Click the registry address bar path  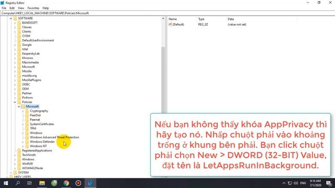[45, 13]
